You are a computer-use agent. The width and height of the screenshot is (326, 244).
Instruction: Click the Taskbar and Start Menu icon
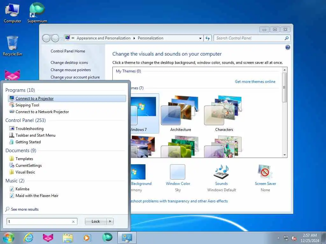[x=12, y=135]
